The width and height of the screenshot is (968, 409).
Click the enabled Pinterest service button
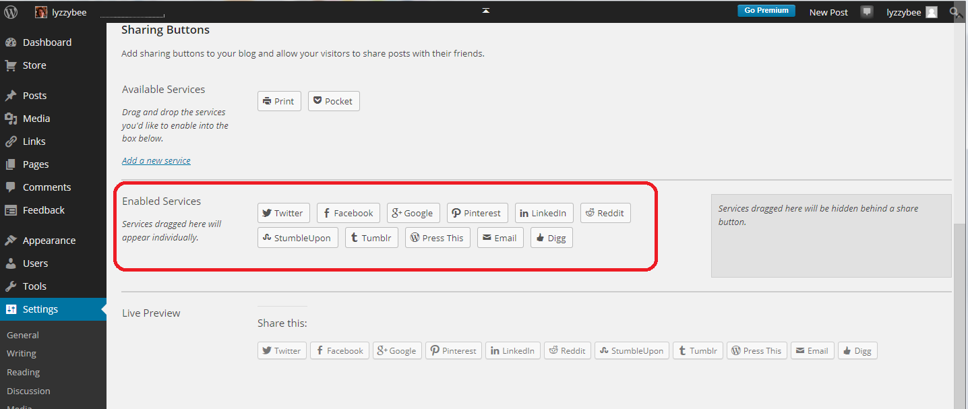477,213
